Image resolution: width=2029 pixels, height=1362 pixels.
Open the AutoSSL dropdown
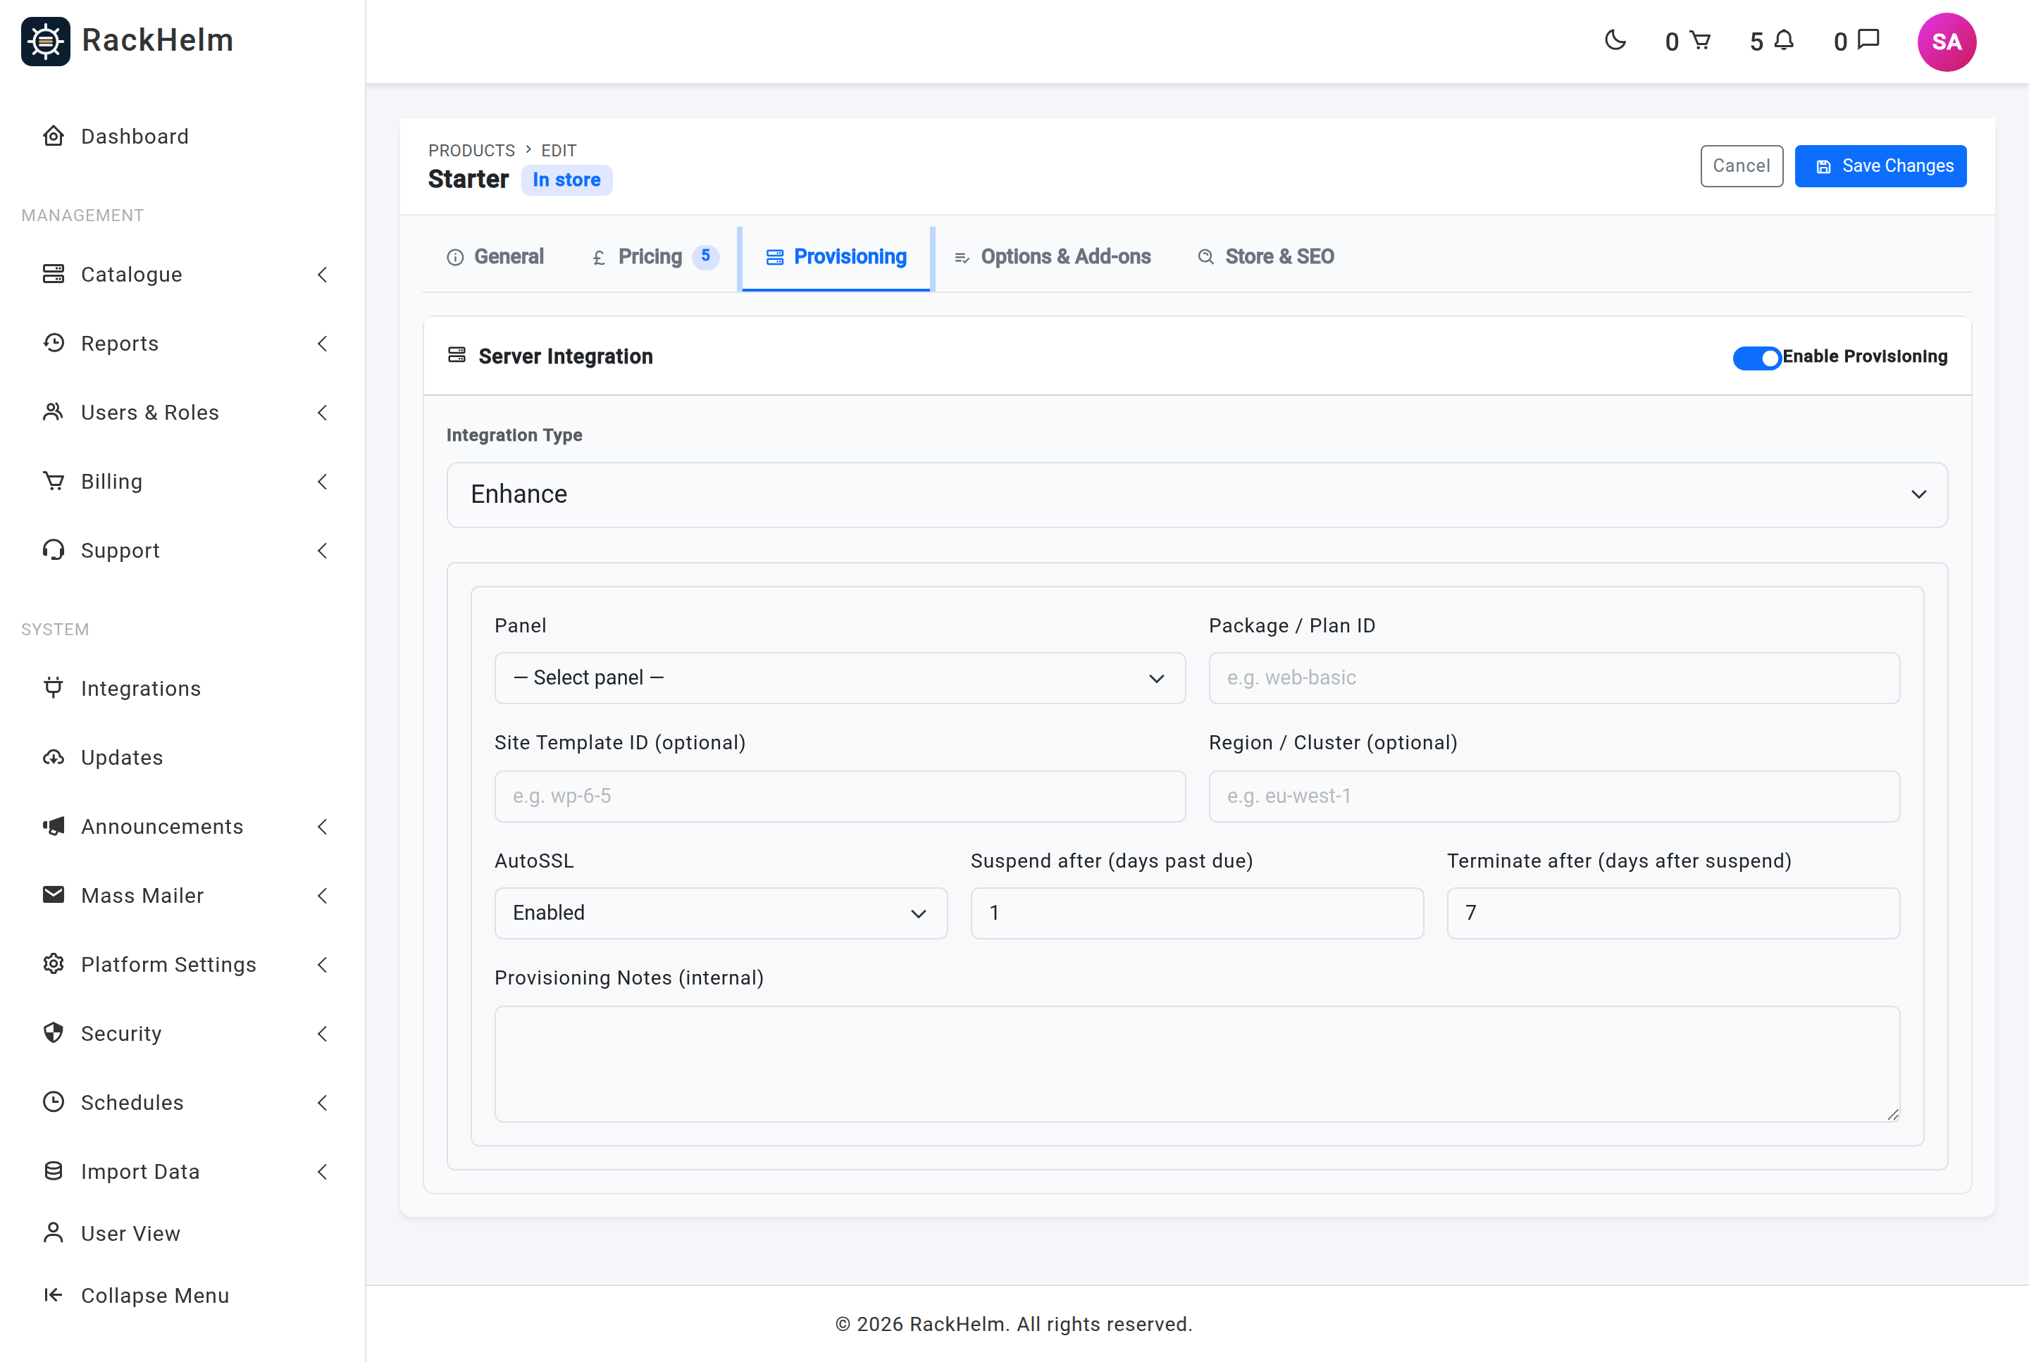(720, 913)
